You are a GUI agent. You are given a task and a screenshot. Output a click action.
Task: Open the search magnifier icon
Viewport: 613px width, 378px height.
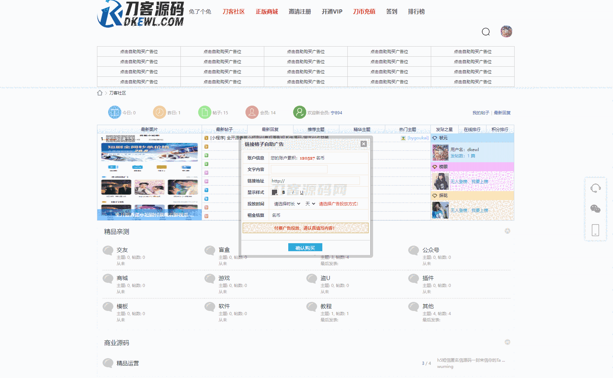point(486,32)
